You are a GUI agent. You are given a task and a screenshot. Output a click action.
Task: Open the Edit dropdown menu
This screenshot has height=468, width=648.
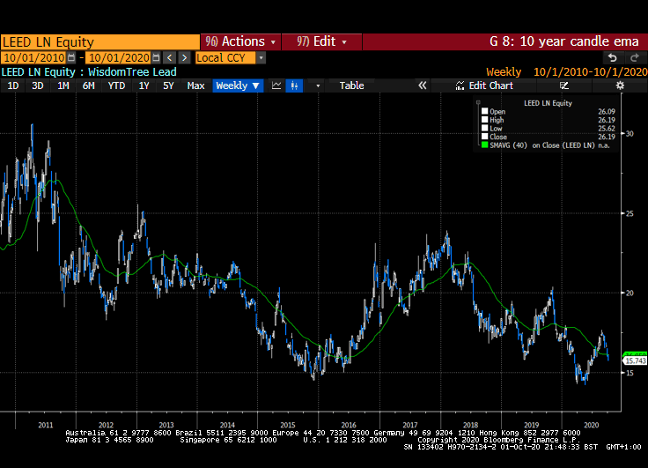(x=321, y=41)
